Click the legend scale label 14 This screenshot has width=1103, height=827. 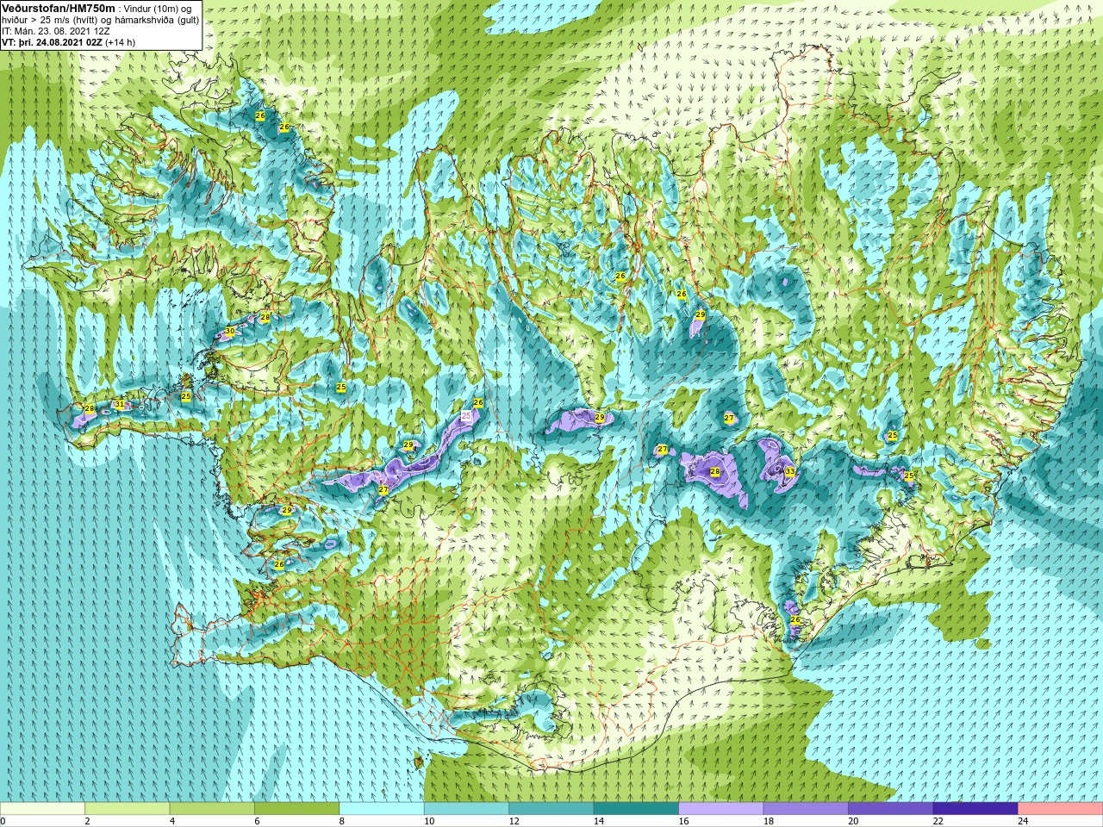(599, 821)
